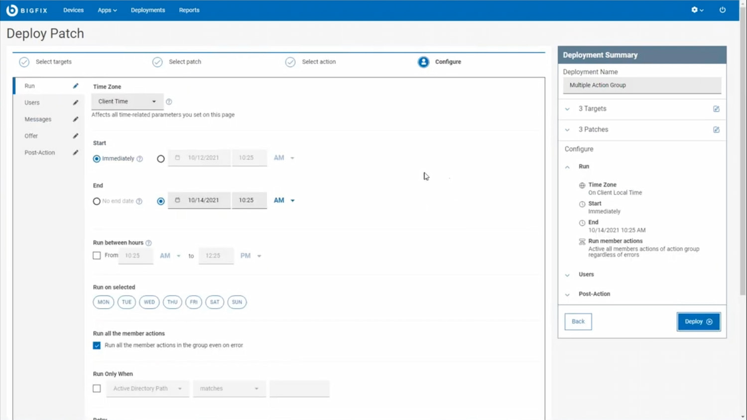Open the calendar icon in the End date field

(178, 200)
